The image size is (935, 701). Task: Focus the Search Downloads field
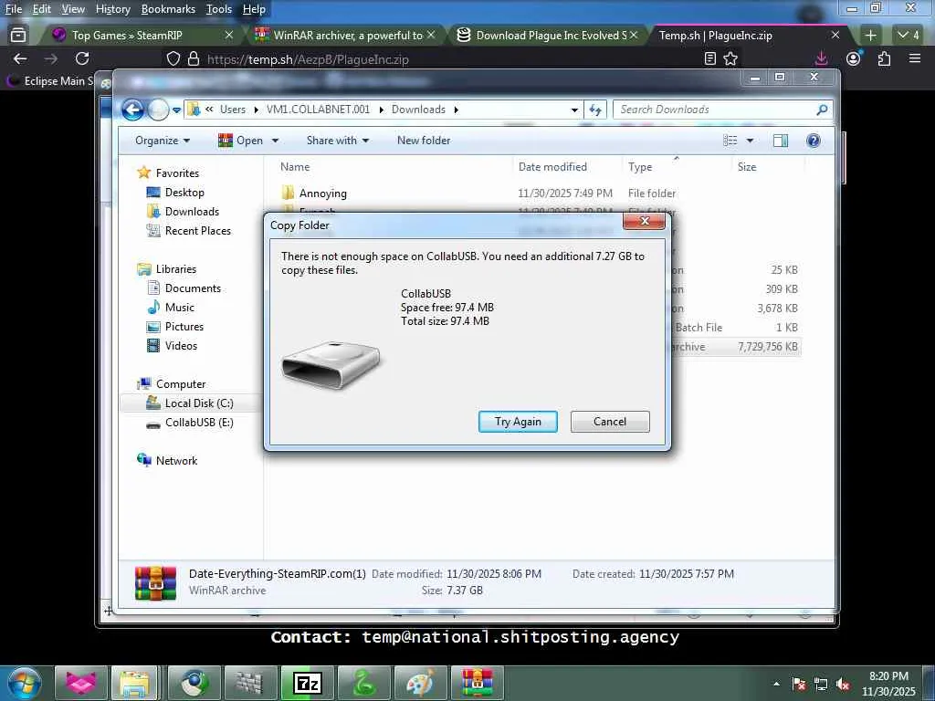(x=716, y=110)
